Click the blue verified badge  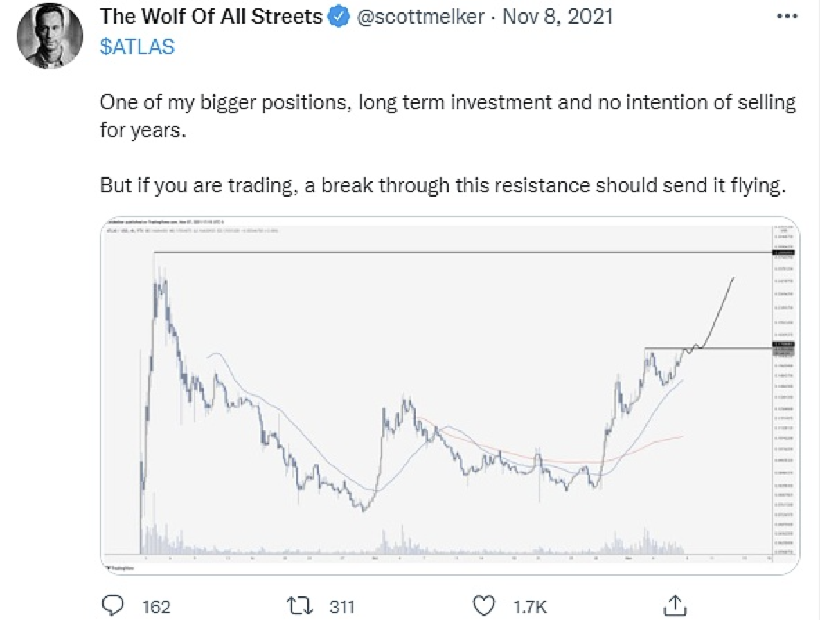(x=339, y=17)
